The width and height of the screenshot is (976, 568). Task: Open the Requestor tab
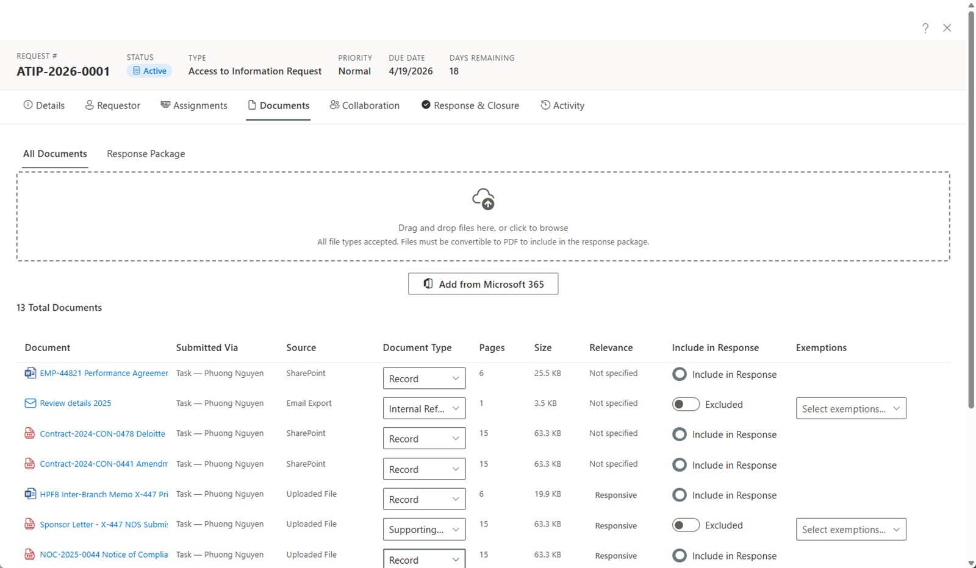112,105
